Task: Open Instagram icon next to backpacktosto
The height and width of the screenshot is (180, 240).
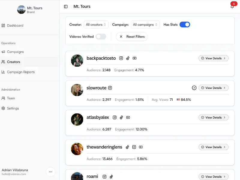Action: (x=121, y=58)
